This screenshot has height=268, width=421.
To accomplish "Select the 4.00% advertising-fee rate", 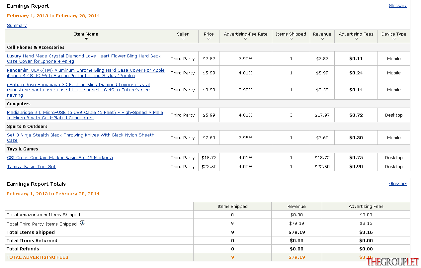I will 246,167.
